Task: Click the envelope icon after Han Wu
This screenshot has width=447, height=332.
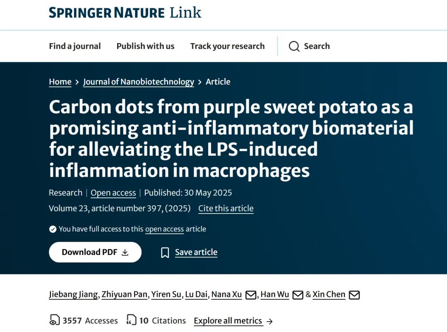Action: coord(298,295)
